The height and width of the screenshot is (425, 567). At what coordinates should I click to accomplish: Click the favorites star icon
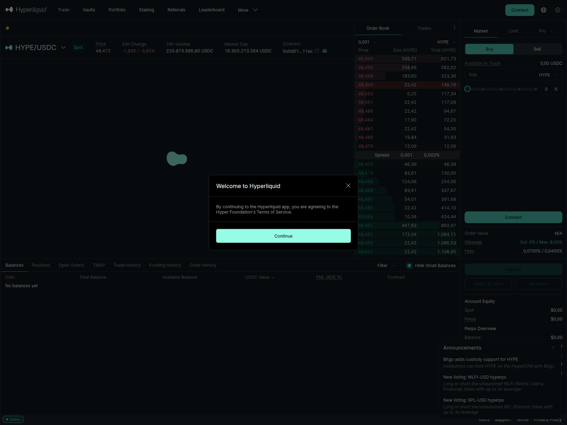click(7, 28)
